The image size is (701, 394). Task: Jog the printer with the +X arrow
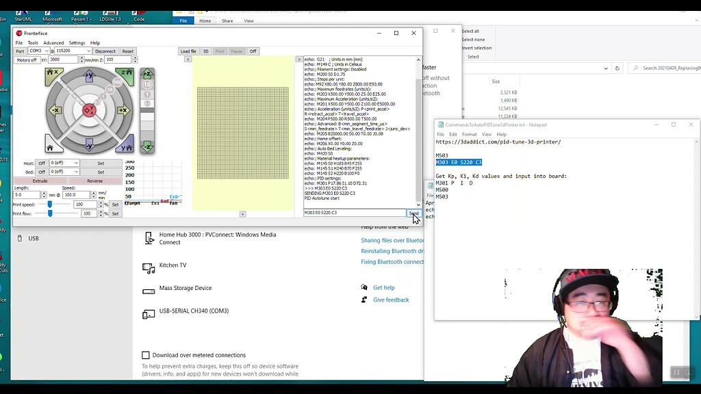(x=123, y=110)
